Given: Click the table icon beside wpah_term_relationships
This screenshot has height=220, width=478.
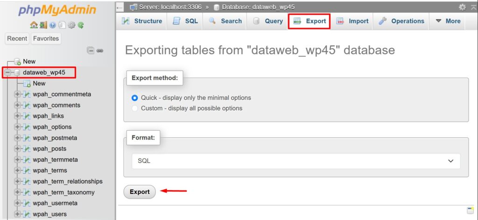Looking at the screenshot, I should coord(27,182).
